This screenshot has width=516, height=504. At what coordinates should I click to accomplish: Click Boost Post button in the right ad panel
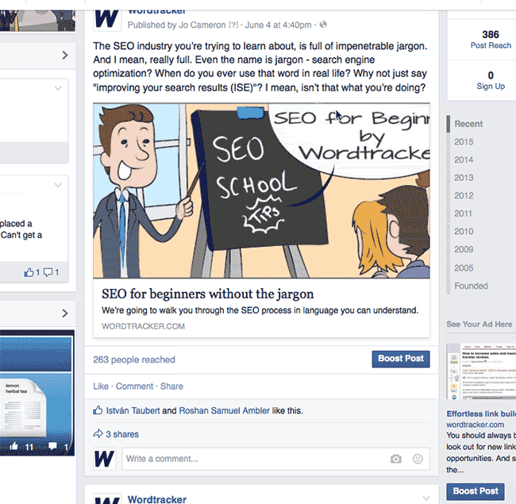pyautogui.click(x=476, y=491)
